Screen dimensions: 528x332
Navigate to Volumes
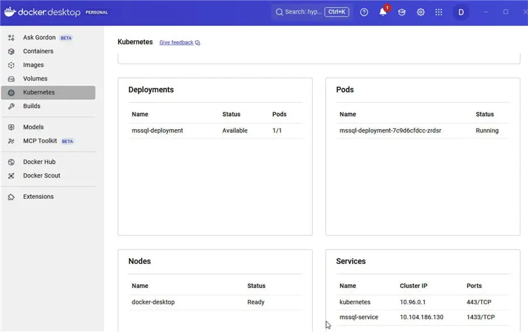click(35, 79)
